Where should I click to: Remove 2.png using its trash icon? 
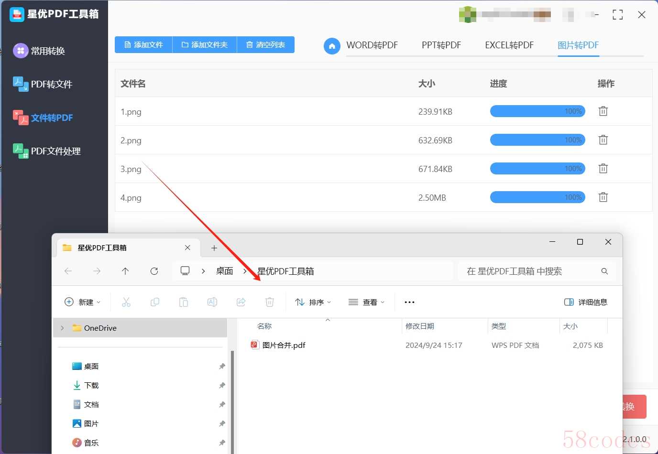point(603,140)
